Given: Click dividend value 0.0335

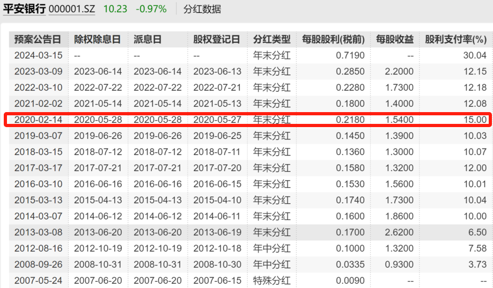Looking at the screenshot, I should [350, 264].
